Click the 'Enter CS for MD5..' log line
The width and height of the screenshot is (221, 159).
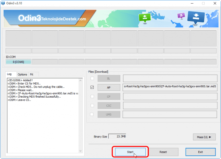(29, 84)
